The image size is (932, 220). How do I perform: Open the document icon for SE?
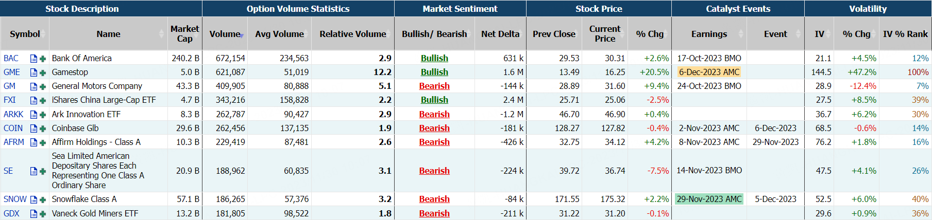coord(33,171)
